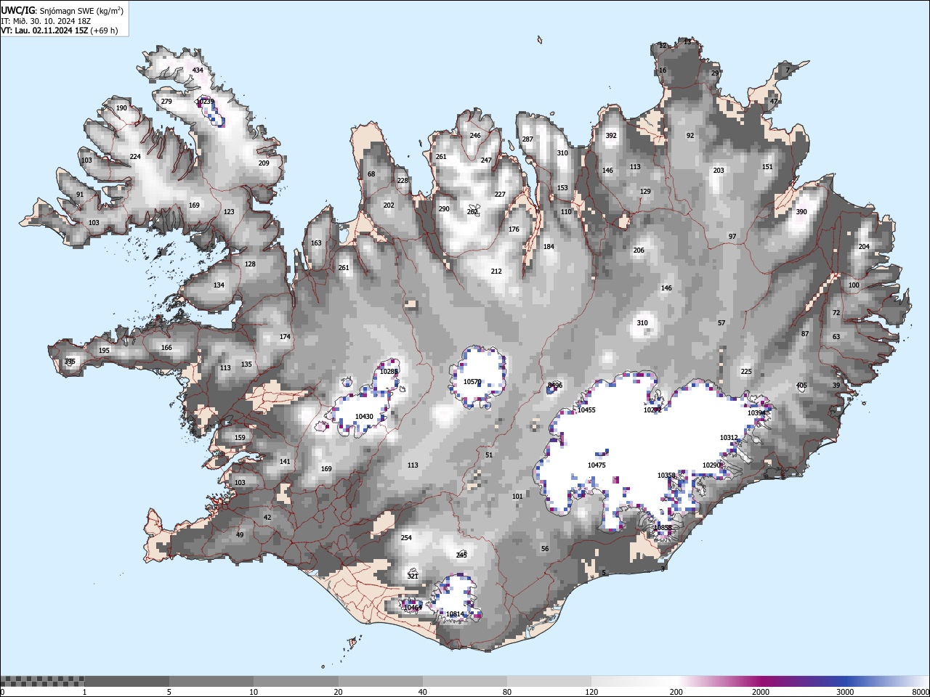Click the blue legend segment near 3000

click(x=845, y=681)
